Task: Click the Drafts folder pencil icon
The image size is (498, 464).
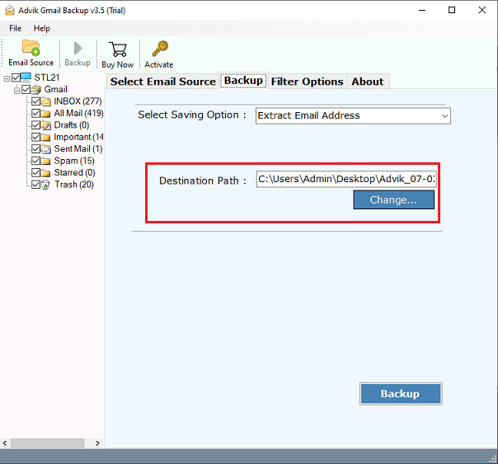Action: [46, 125]
